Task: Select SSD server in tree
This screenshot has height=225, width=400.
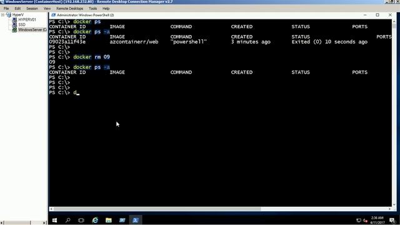Action: 22,25
